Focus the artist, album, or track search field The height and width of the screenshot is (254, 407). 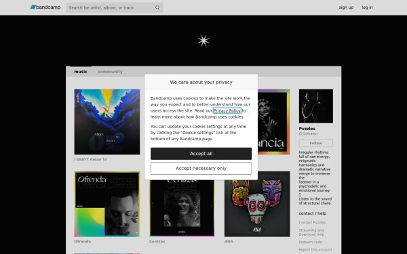[x=114, y=7]
